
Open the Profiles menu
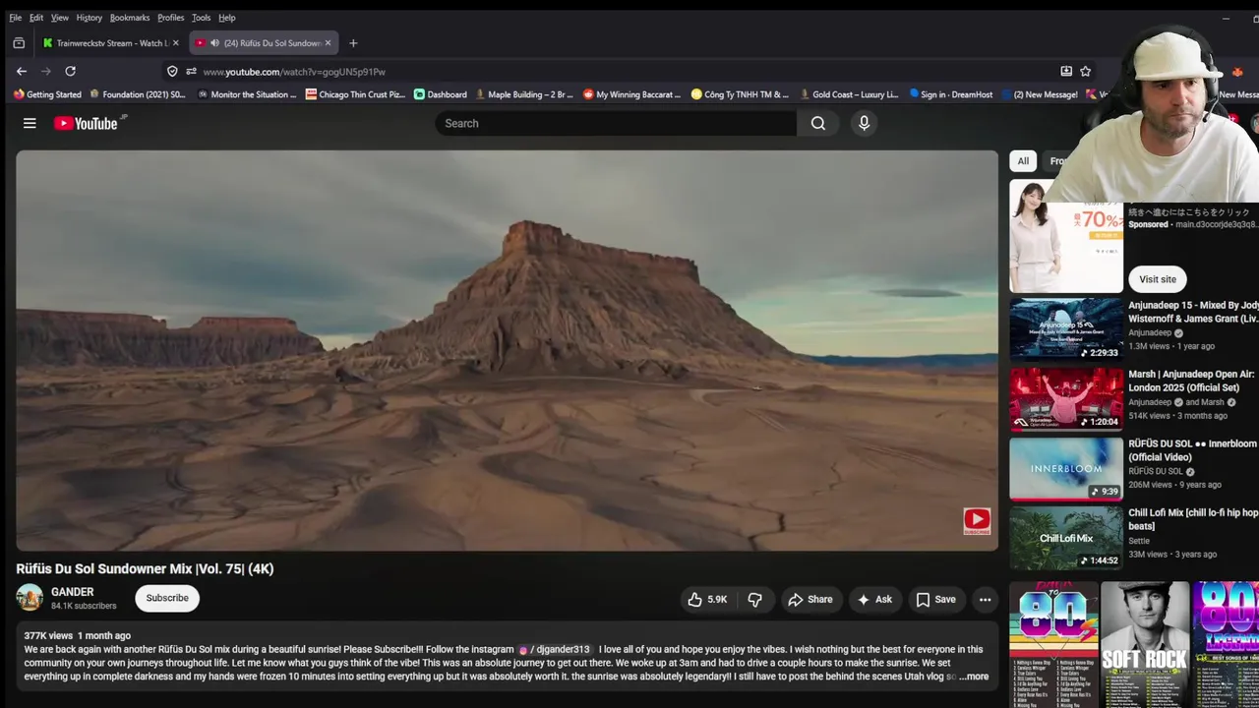point(171,18)
